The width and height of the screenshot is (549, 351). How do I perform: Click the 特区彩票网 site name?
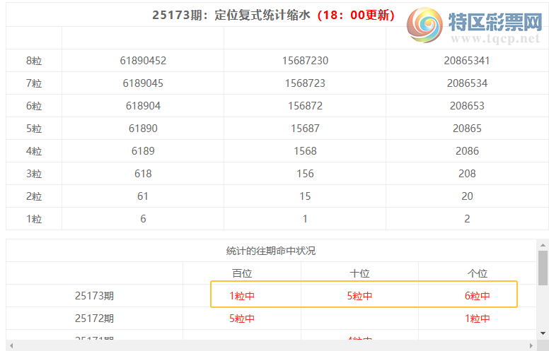495,23
